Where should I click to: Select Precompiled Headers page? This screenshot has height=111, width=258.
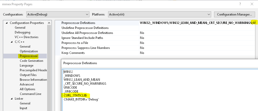33,70
